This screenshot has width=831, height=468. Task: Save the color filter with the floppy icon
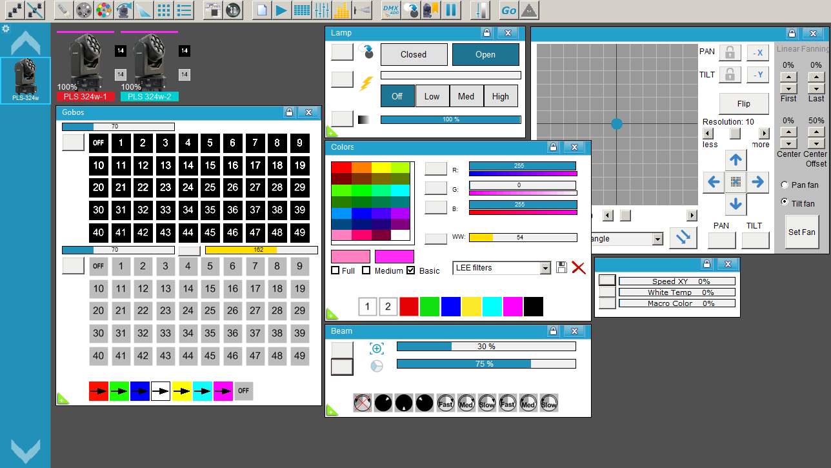pyautogui.click(x=561, y=267)
